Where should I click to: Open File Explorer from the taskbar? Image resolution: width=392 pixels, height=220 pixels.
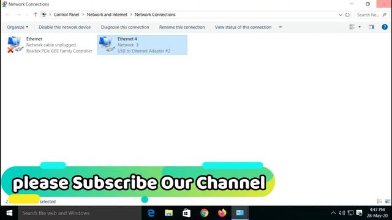tap(169, 213)
